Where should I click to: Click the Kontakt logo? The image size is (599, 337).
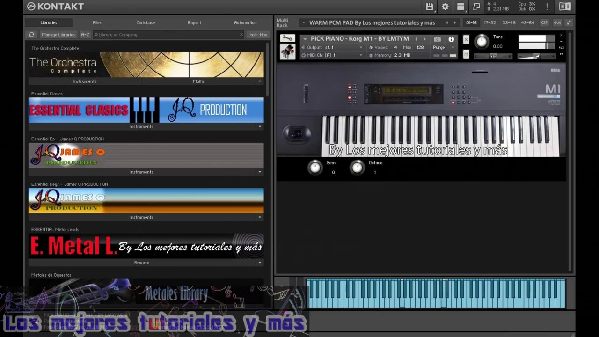pos(55,7)
